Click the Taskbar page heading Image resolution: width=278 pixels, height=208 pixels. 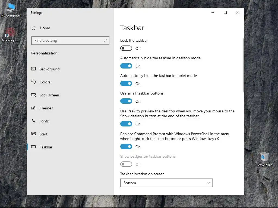132,28
